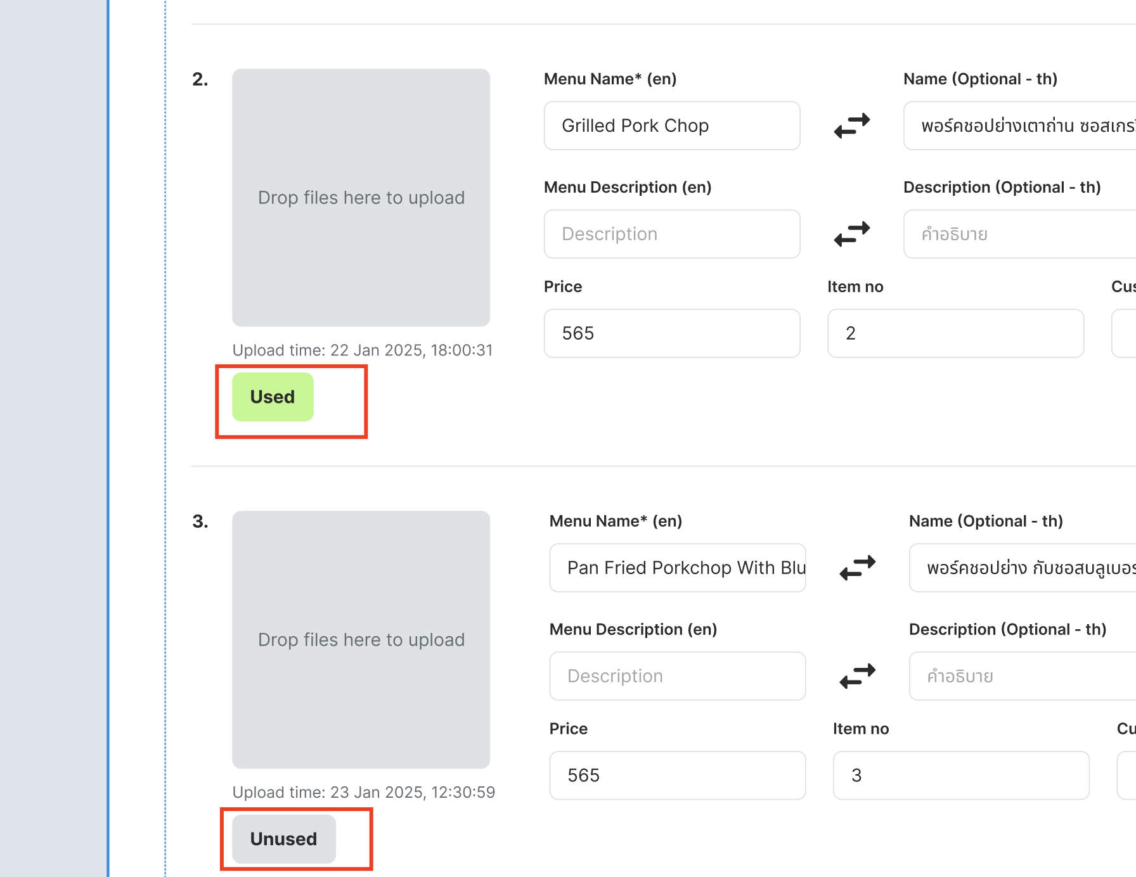Toggle the green Used status badge
The height and width of the screenshot is (877, 1136).
(x=273, y=397)
